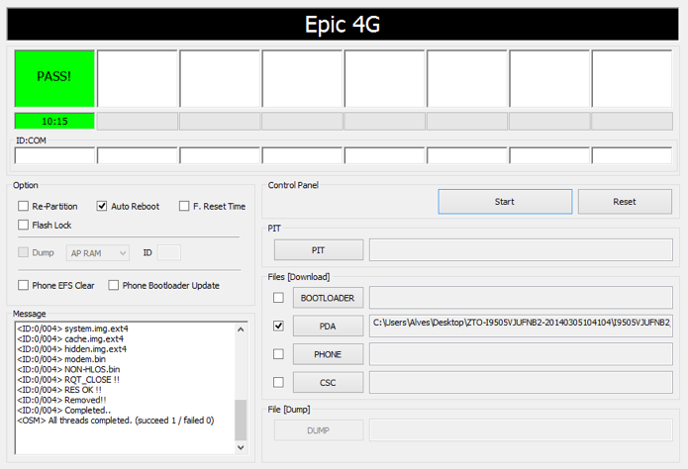Click the BOOTLOADER file path field

click(x=521, y=298)
